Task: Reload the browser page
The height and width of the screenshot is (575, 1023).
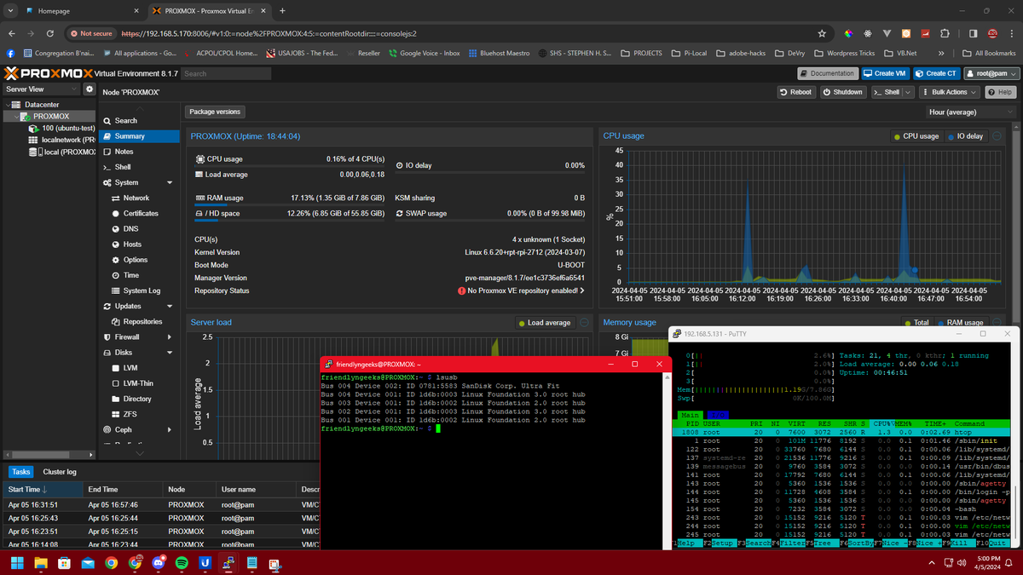Action: click(x=51, y=33)
